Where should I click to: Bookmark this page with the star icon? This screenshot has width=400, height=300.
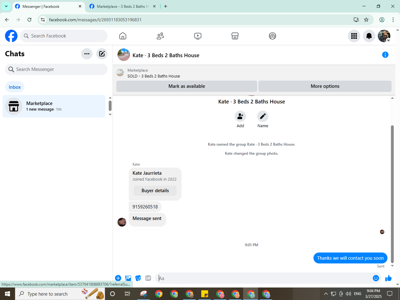point(366,20)
